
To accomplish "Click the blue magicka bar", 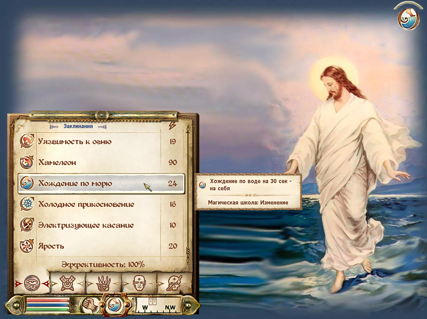I will [47, 305].
